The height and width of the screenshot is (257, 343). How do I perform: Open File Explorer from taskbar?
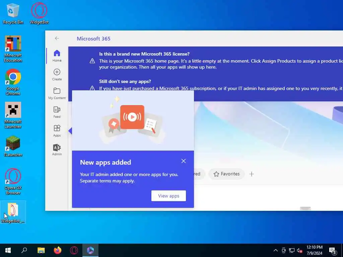pyautogui.click(x=41, y=250)
